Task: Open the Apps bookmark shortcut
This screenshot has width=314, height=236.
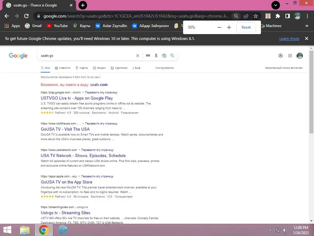Action: point(12,26)
